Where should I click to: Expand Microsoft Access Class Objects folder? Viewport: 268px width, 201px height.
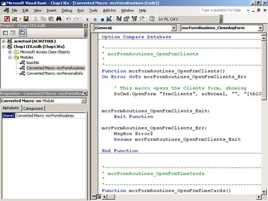tap(10, 52)
